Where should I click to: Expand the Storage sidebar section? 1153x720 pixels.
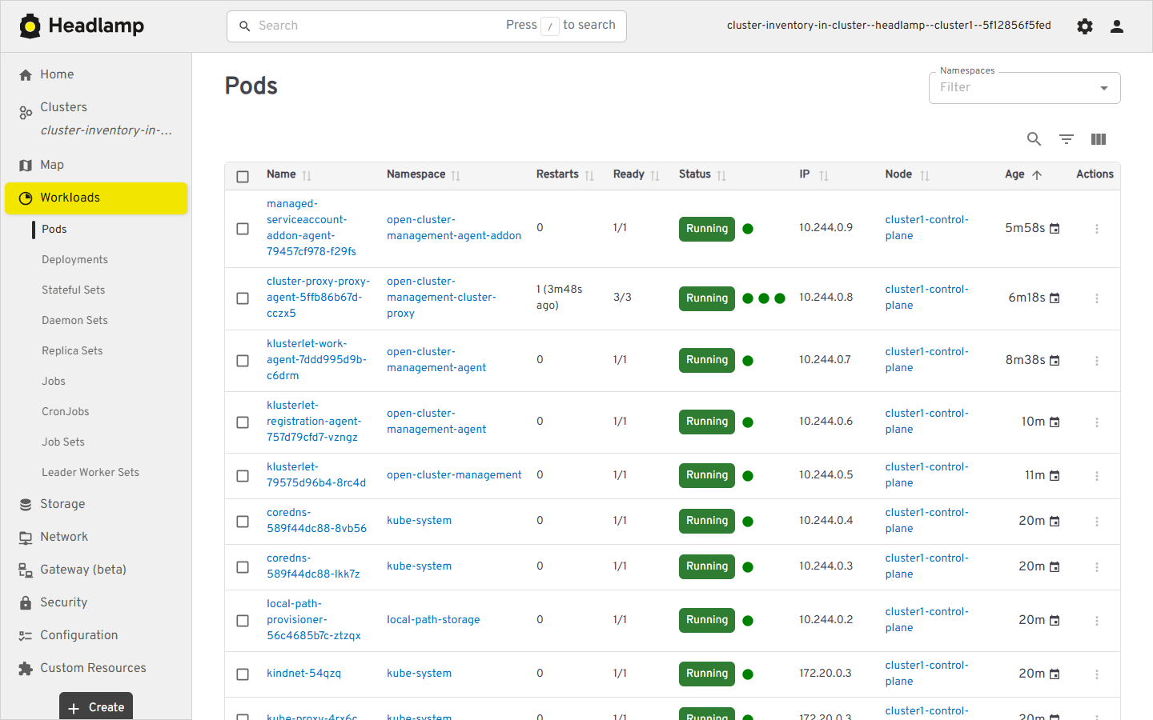click(96, 504)
